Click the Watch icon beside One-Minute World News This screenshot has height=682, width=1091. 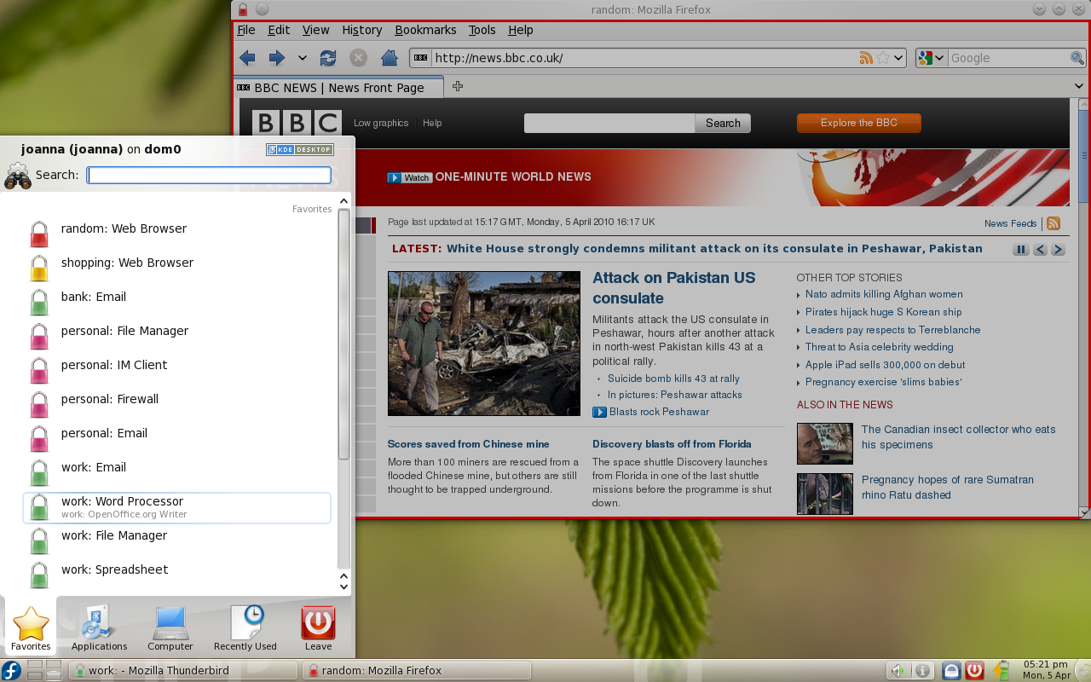click(409, 177)
